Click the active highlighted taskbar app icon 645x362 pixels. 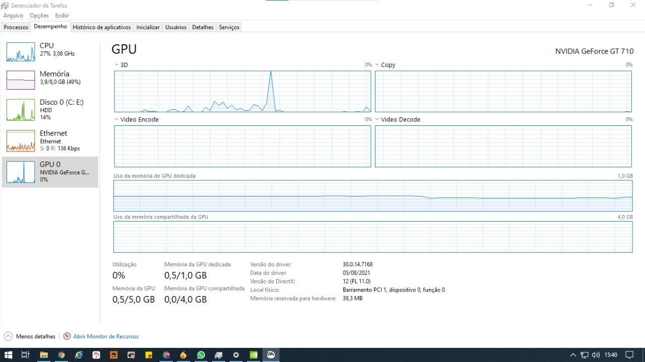point(271,355)
